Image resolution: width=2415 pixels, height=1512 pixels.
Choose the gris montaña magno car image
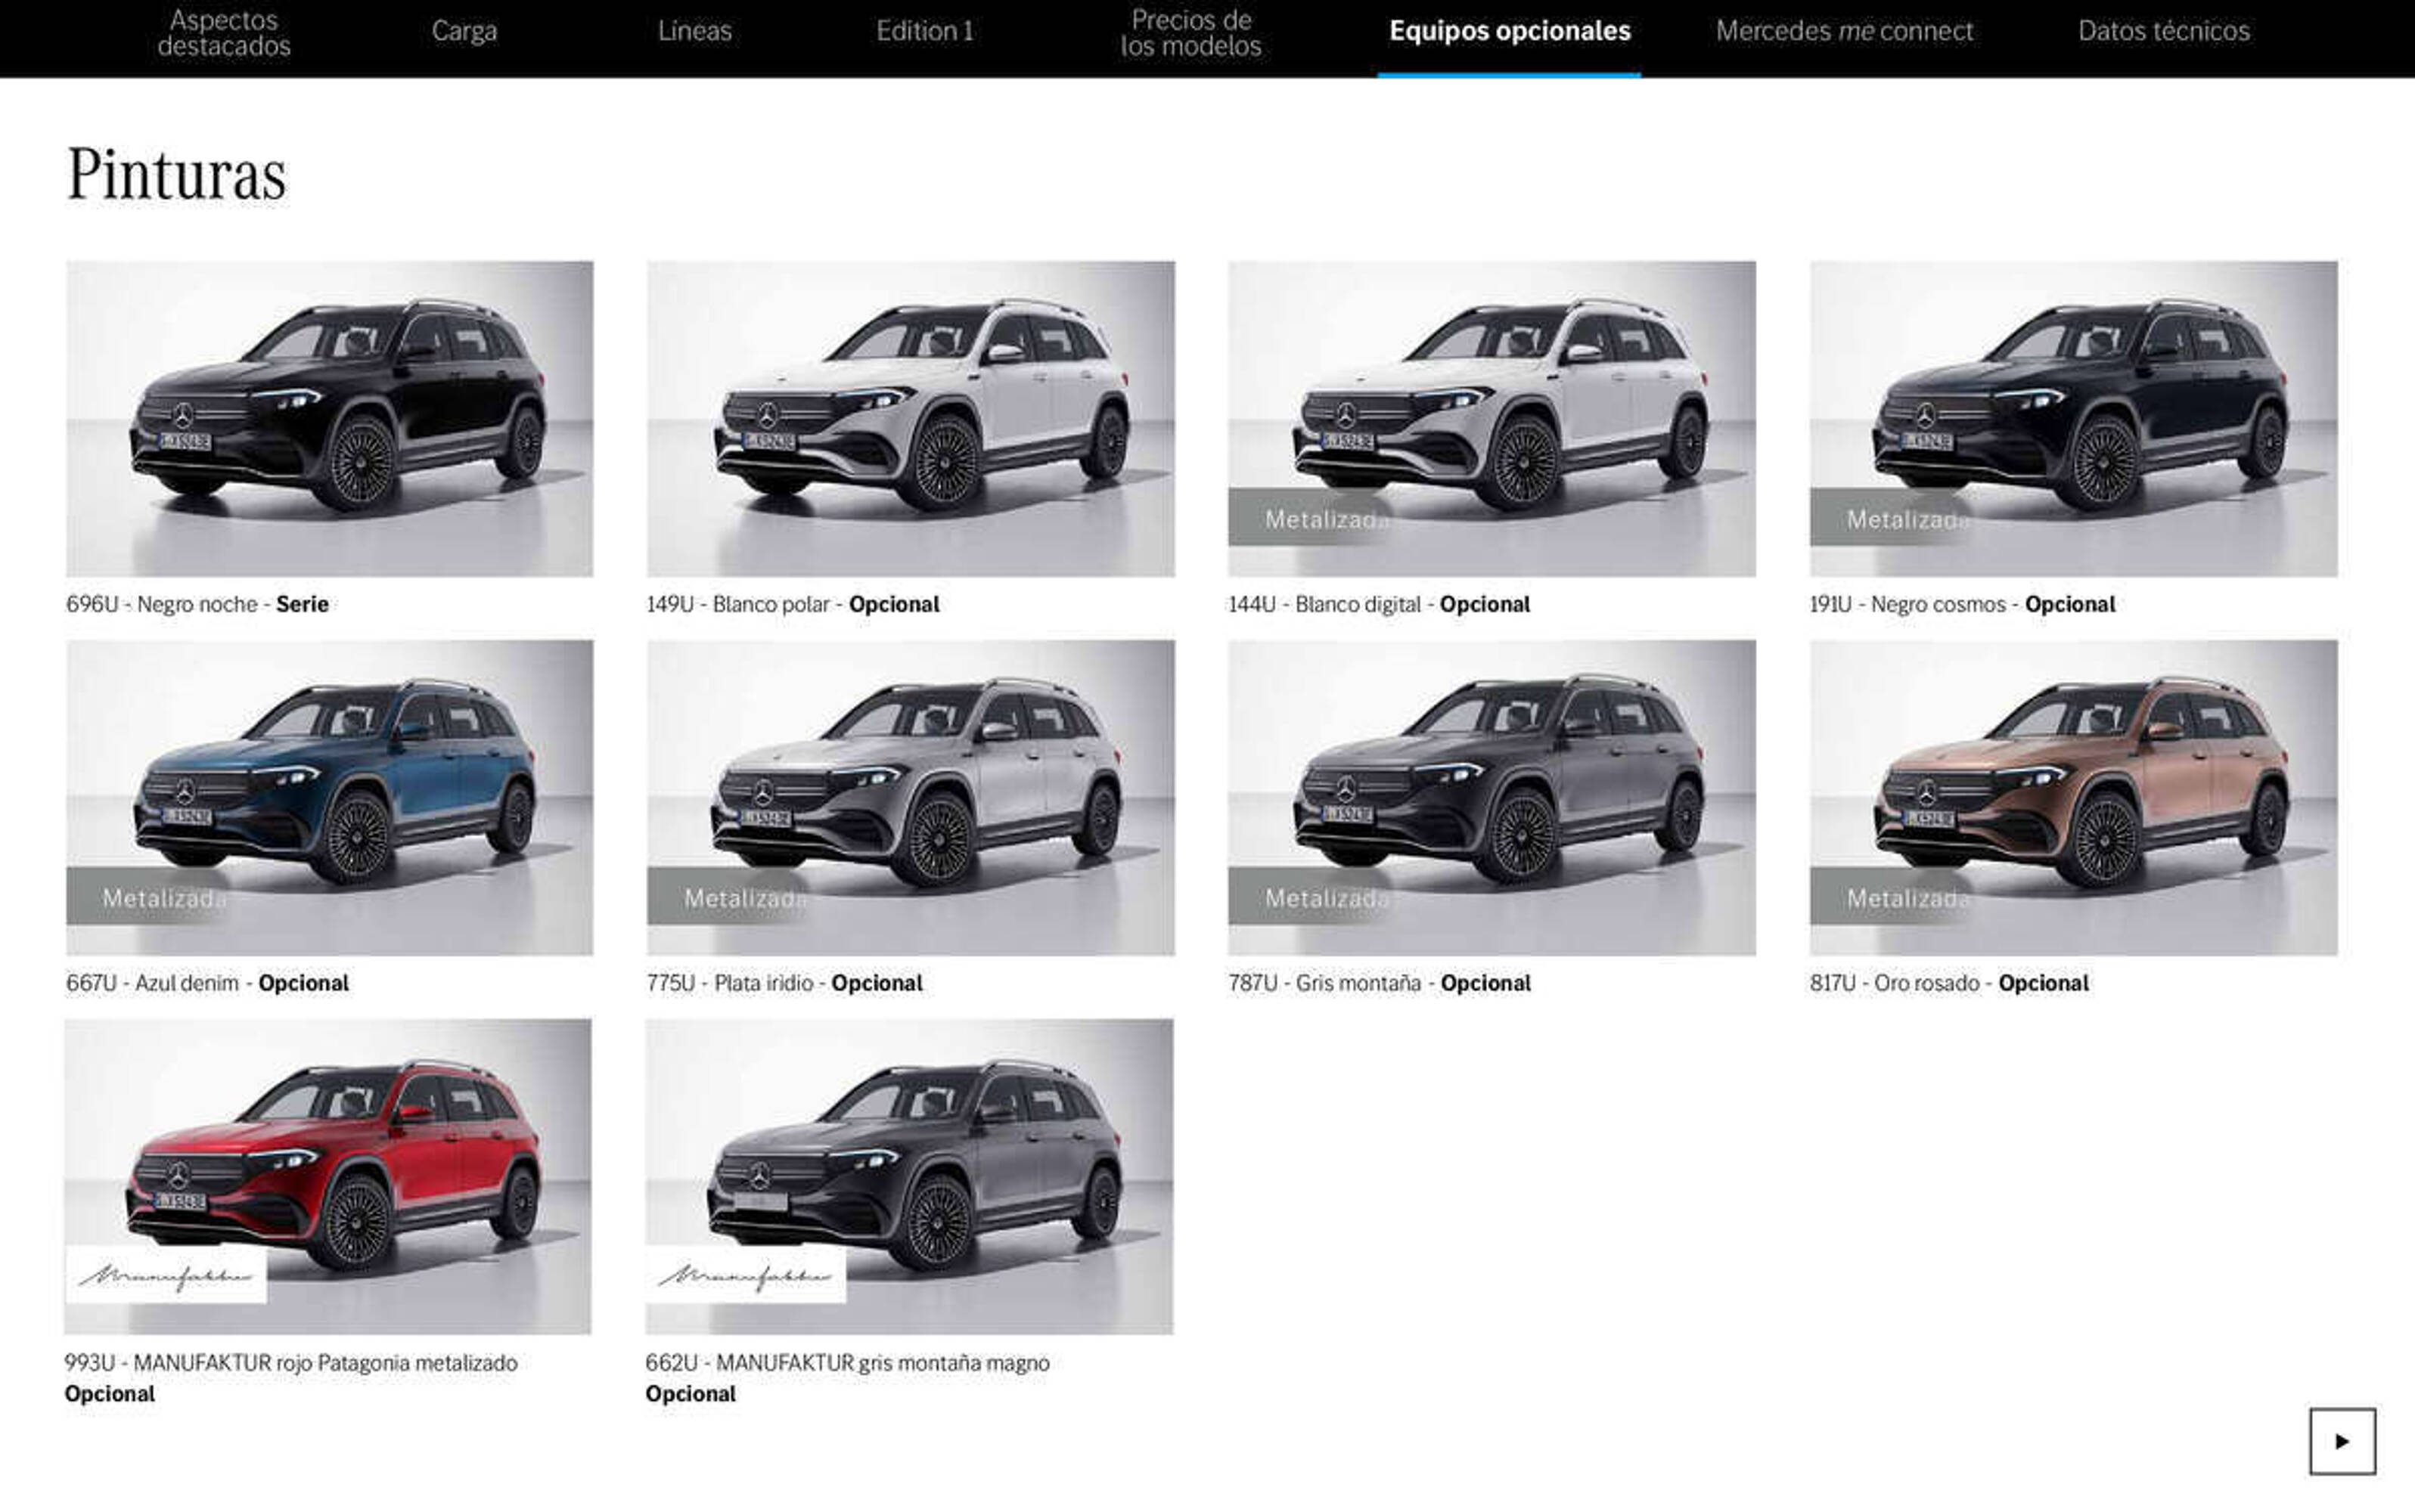(x=908, y=1177)
